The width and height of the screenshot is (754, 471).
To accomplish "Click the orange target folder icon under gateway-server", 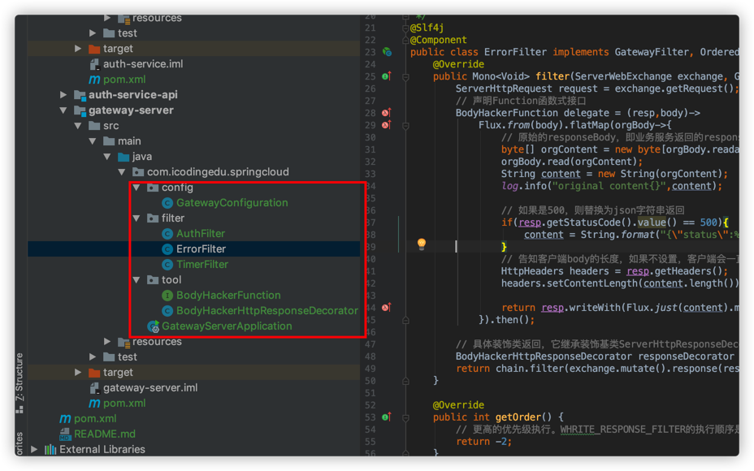I will 95,373.
